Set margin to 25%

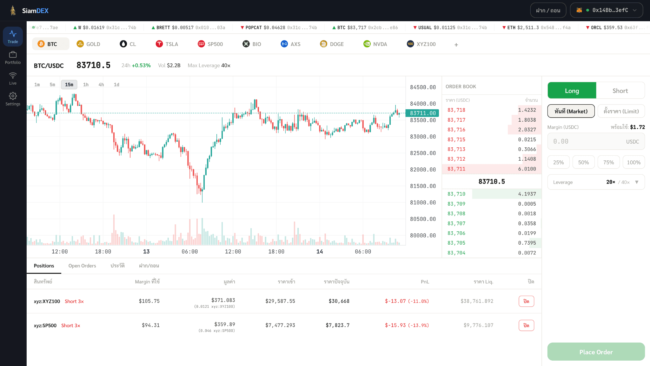(559, 162)
